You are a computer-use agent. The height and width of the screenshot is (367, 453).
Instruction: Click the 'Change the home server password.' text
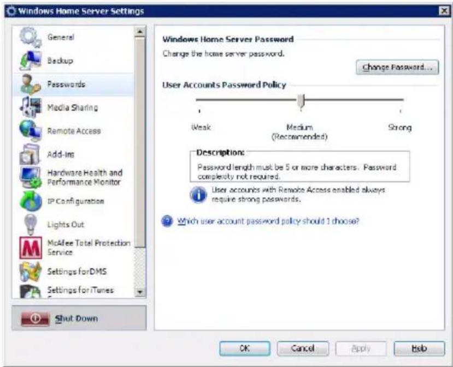coord(223,53)
